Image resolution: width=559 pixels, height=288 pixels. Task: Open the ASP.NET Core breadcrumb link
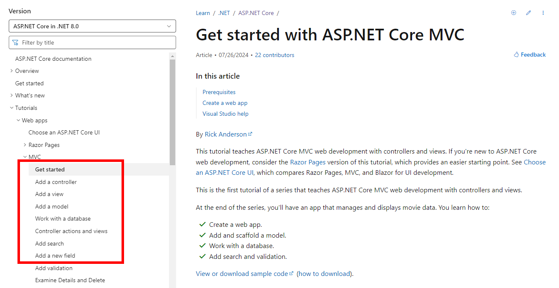pos(256,13)
